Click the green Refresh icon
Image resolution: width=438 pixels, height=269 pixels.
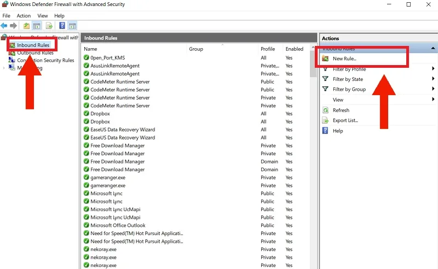tap(325, 110)
